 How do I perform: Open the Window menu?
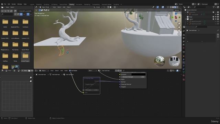click(x=20, y=4)
